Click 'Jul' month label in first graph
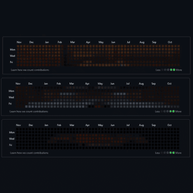The height and width of the screenshot is (193, 193). [128, 42]
